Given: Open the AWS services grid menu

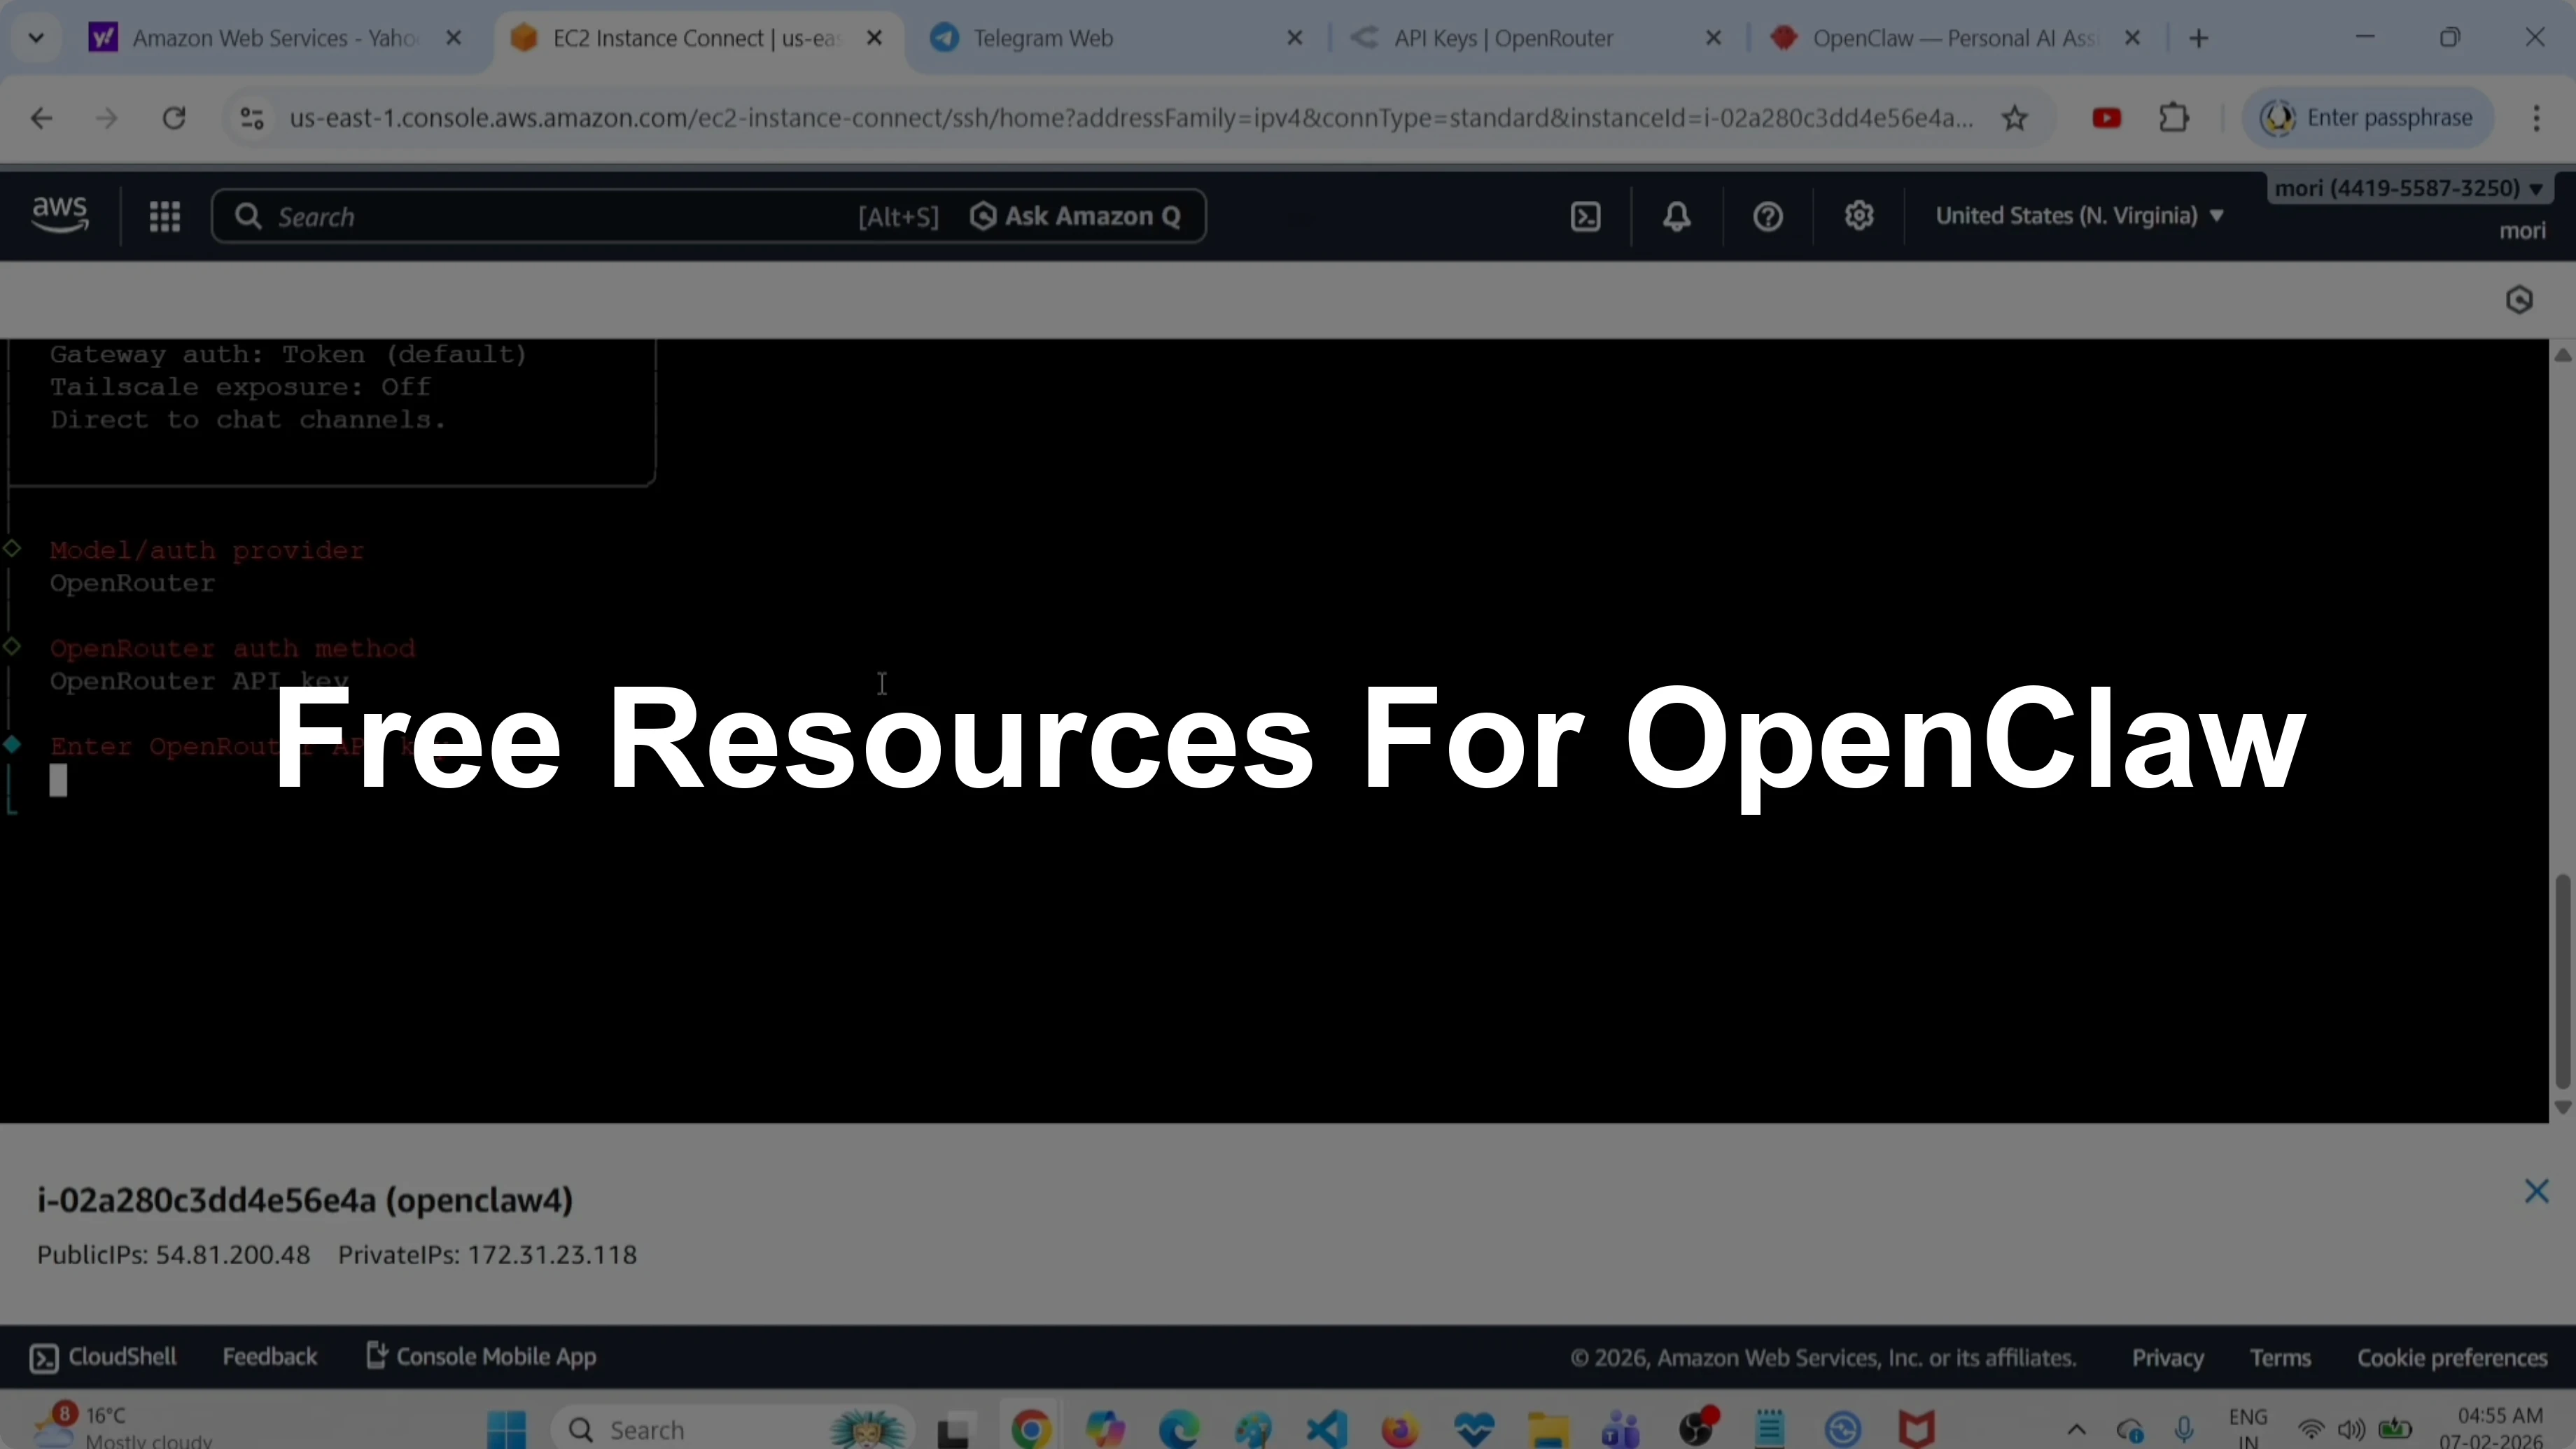Looking at the screenshot, I should tap(165, 215).
